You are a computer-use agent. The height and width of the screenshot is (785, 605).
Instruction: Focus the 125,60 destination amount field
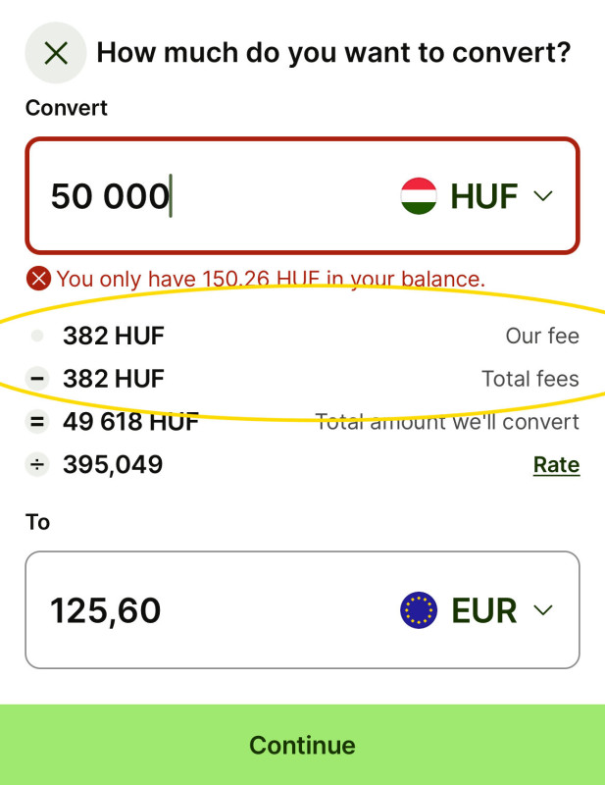pos(196,610)
